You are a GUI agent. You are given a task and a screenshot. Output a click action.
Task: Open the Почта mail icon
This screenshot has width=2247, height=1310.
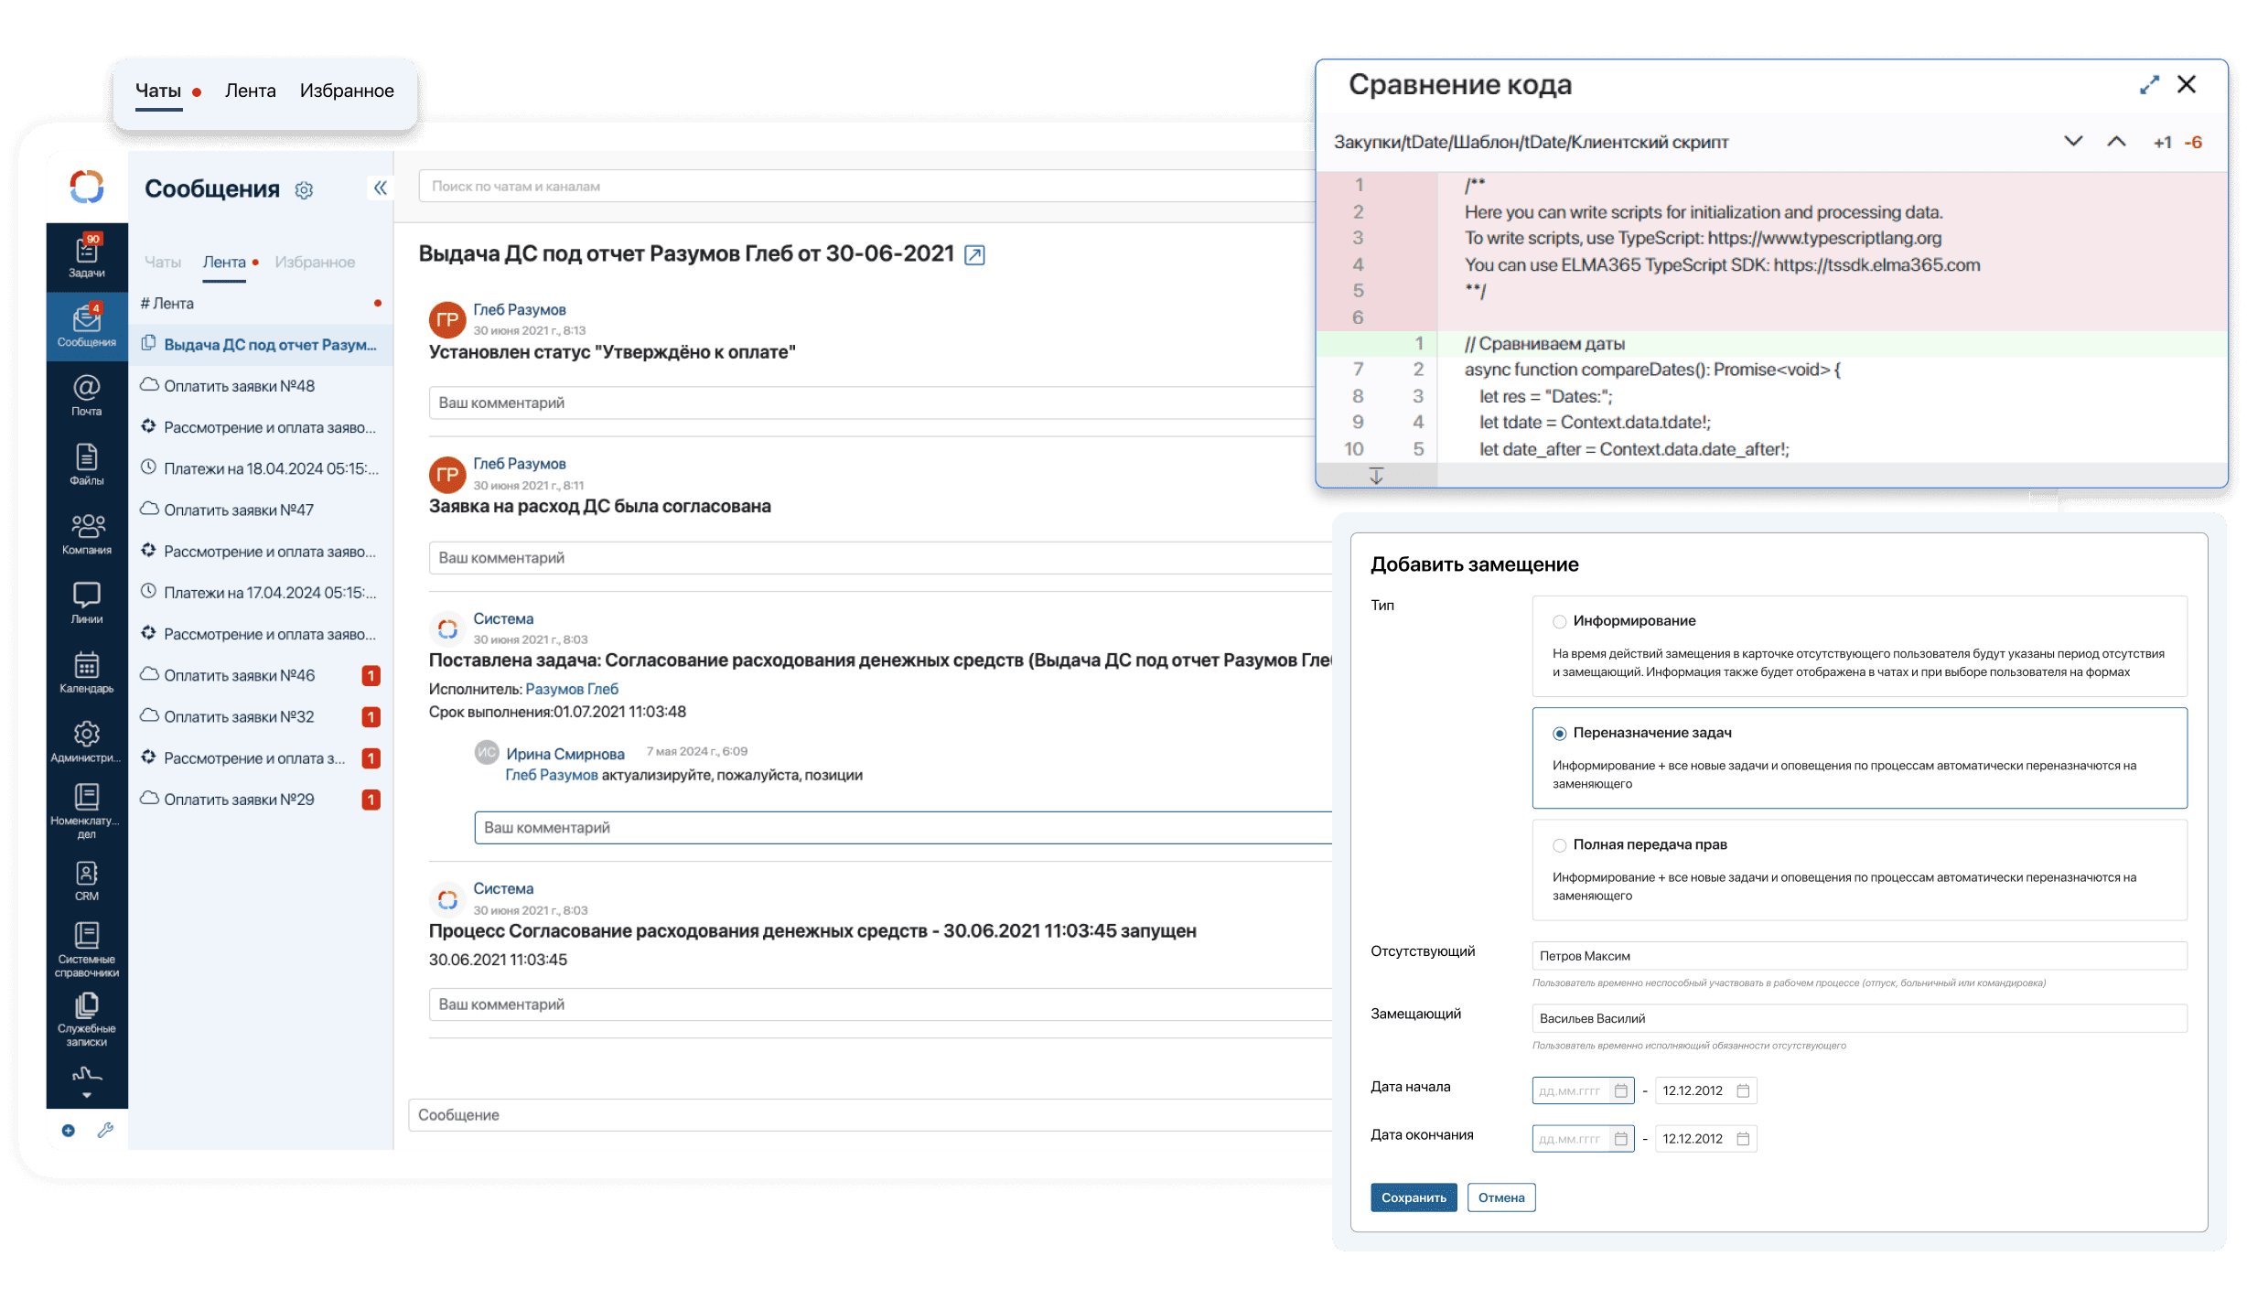pyautogui.click(x=87, y=395)
